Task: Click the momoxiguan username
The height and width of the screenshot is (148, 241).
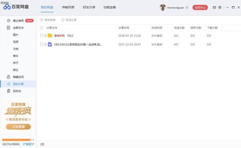Action: pyautogui.click(x=175, y=8)
